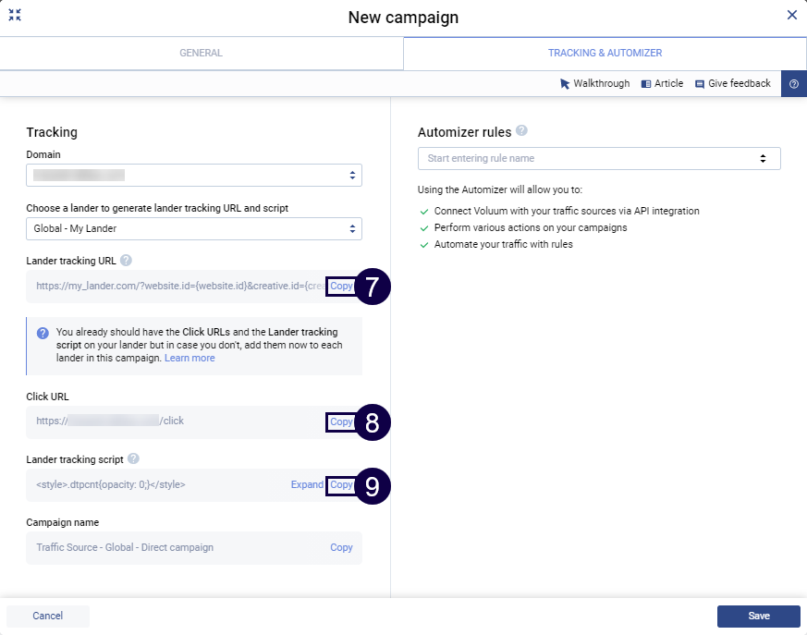Open the Automizer rules name dropdown

pyautogui.click(x=599, y=158)
